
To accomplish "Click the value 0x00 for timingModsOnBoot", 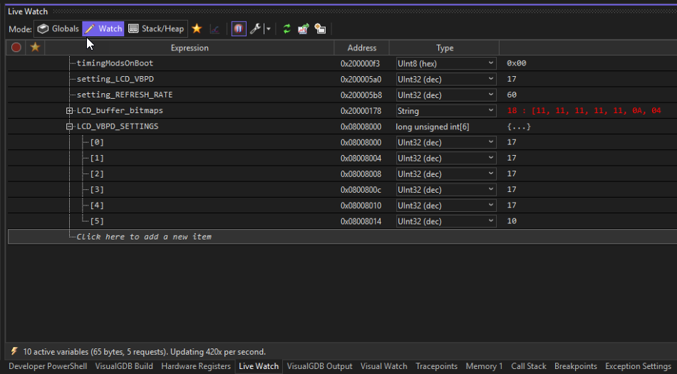I will (x=517, y=63).
